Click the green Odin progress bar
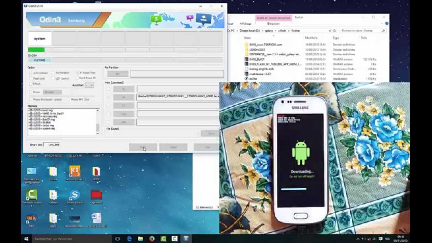Screen dimensions: 432x243 click(36, 50)
